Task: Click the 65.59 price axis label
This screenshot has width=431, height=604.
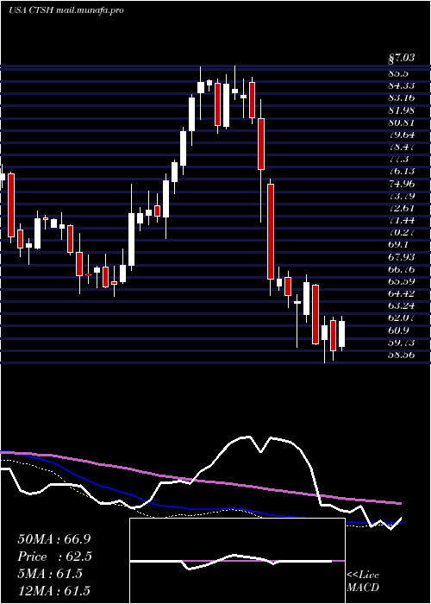Action: point(401,281)
